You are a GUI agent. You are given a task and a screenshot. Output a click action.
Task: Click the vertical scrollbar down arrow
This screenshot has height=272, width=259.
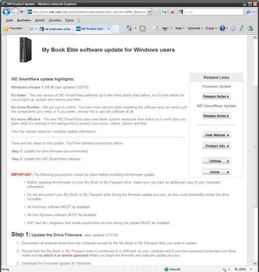point(255,263)
